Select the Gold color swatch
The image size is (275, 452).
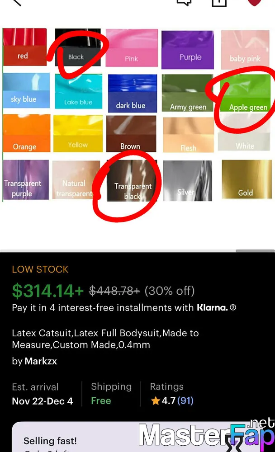click(247, 179)
